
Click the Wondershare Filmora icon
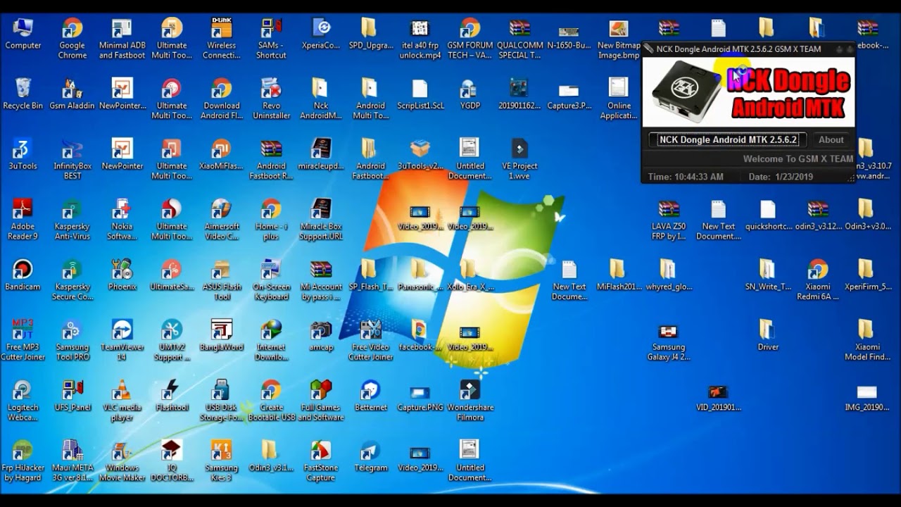(x=470, y=401)
